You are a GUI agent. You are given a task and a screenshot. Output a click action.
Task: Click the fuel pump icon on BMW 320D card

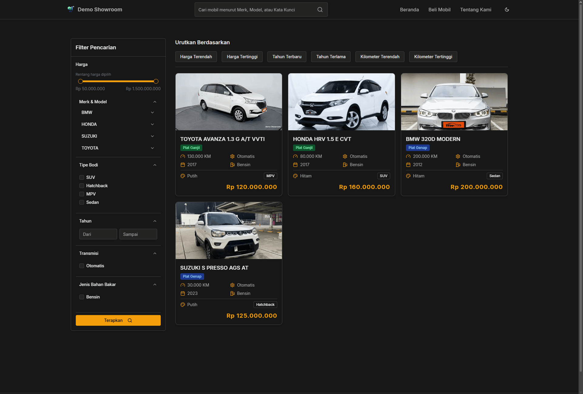458,165
